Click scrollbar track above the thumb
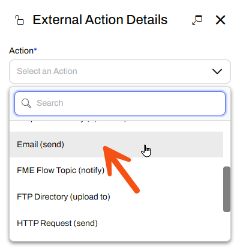Image resolution: width=240 pixels, height=250 pixels. point(227,143)
